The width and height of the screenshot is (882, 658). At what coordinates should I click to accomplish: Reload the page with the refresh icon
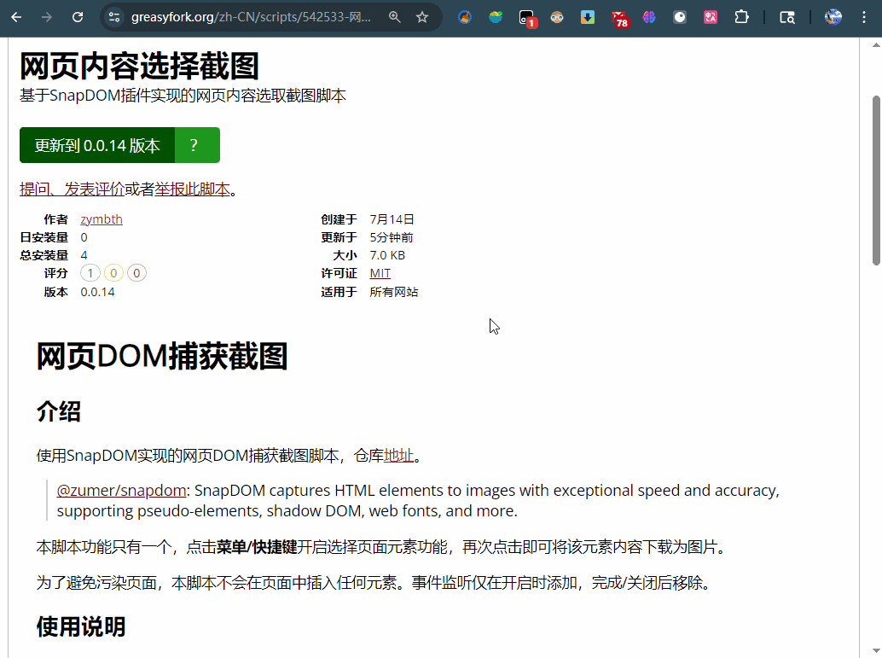click(78, 17)
